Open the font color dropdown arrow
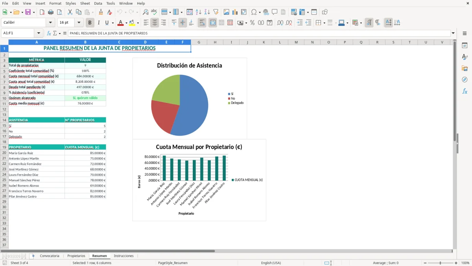This screenshot has height=266, width=472. click(x=126, y=23)
